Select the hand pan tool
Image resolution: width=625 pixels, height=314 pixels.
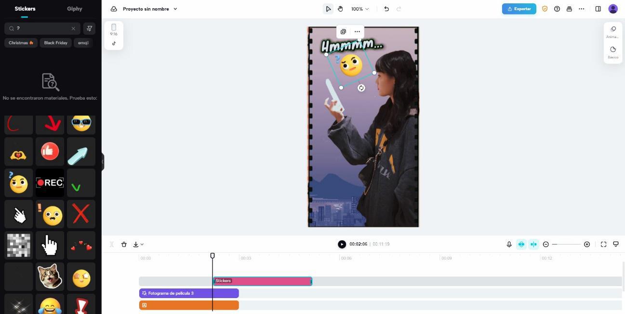pyautogui.click(x=340, y=9)
